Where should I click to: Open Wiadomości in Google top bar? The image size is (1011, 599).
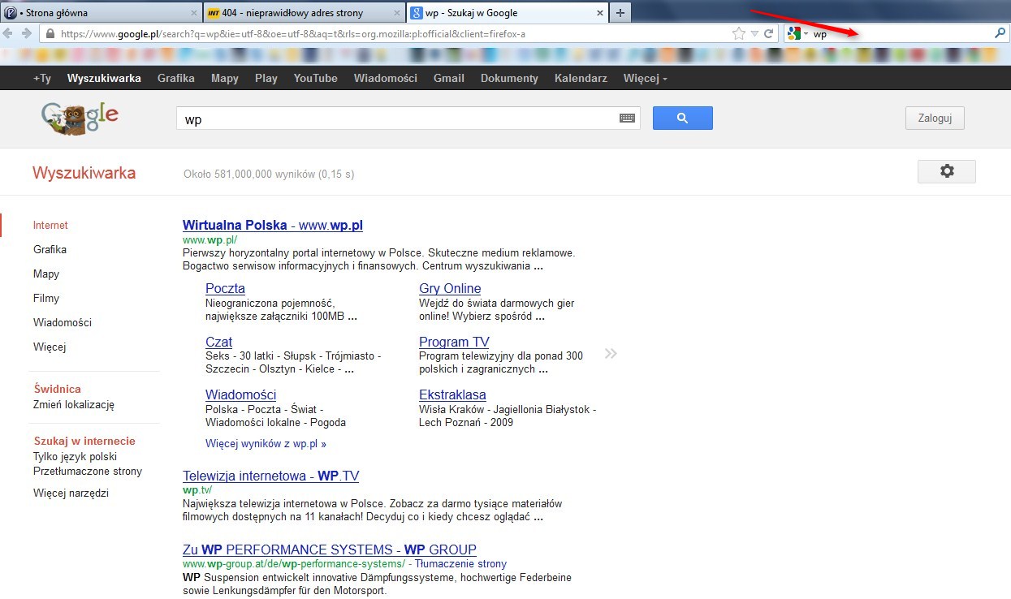pos(386,79)
